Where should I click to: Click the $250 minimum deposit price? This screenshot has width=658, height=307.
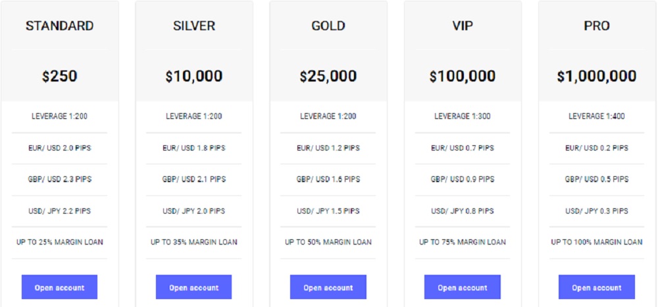click(x=60, y=76)
